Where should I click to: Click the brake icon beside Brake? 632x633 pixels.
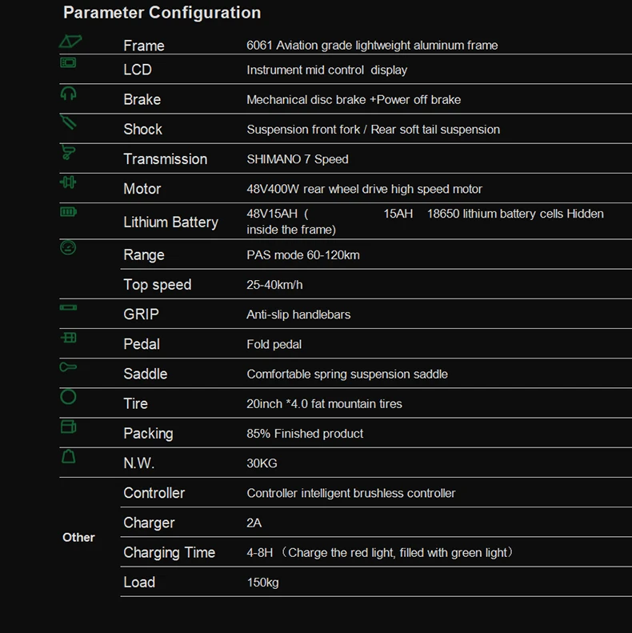pyautogui.click(x=69, y=94)
